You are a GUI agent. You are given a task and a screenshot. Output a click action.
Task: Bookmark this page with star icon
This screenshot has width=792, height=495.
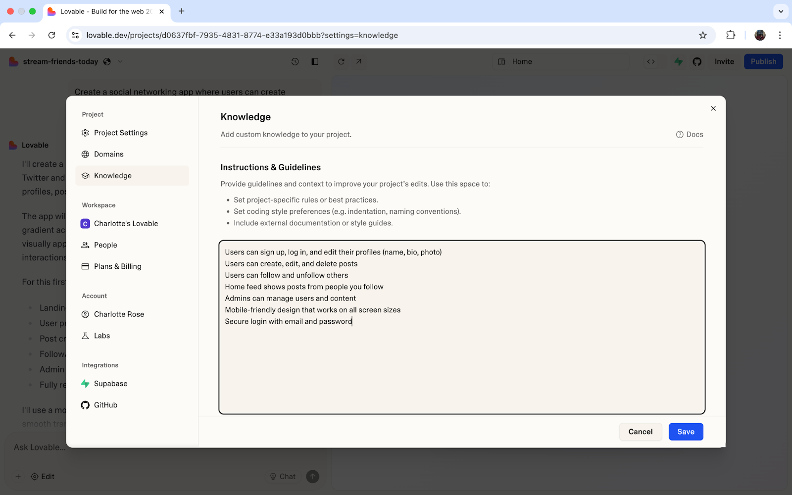[703, 35]
